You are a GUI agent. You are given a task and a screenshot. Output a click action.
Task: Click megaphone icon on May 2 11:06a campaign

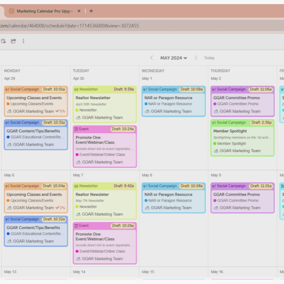point(214,90)
